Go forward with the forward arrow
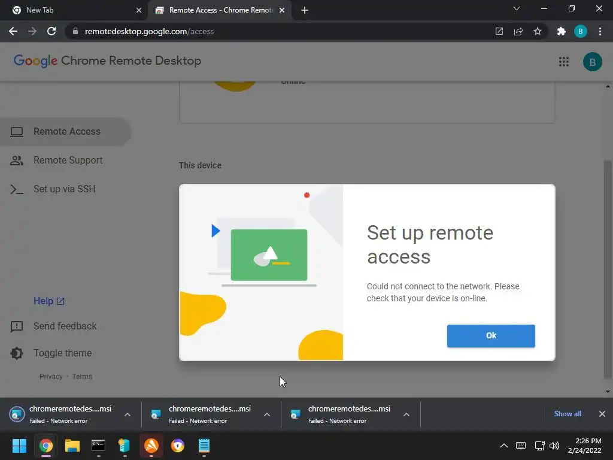Viewport: 613px width, 460px height. [32, 31]
